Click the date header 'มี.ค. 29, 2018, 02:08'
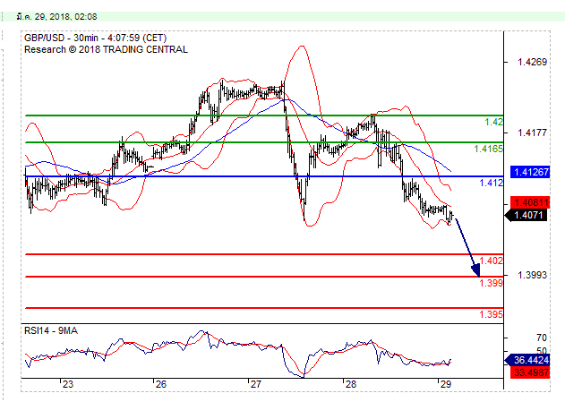The image size is (565, 402). (56, 17)
